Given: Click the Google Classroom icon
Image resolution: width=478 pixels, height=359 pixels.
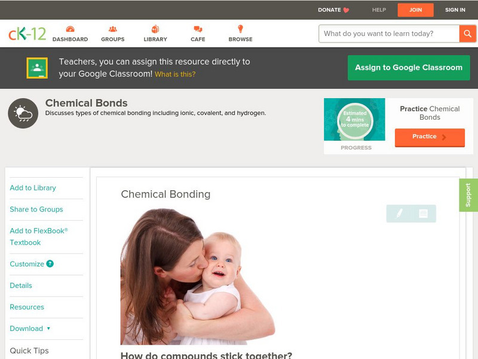Looking at the screenshot, I should pos(37,68).
